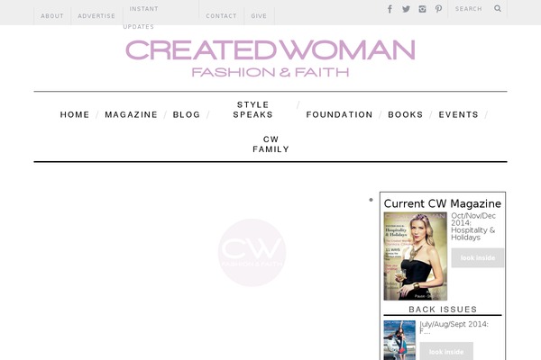Open the About link
Viewport: 541px width, 360px height.
point(52,16)
